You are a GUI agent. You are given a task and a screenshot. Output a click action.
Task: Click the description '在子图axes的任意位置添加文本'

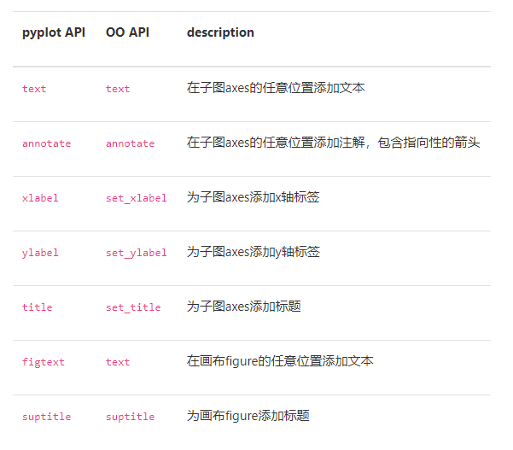pos(276,88)
